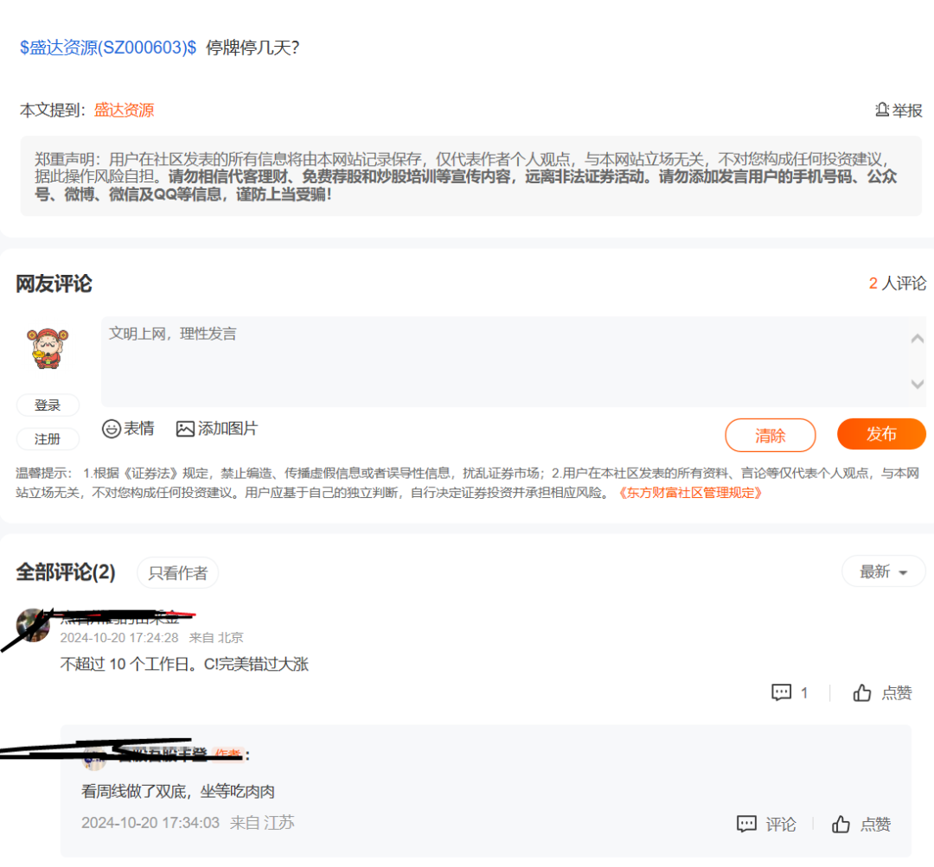Click the comment text 不超过 10 个工作日。C!完美错过大涨
Image resolution: width=934 pixels, height=867 pixels.
tap(184, 664)
